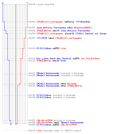Click blue team final count 3
The width and height of the screenshot is (121, 134).
point(11,124)
